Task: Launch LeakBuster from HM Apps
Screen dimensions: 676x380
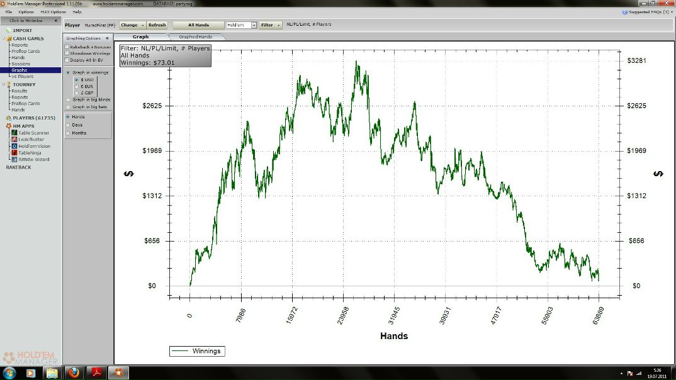Action: [13, 140]
